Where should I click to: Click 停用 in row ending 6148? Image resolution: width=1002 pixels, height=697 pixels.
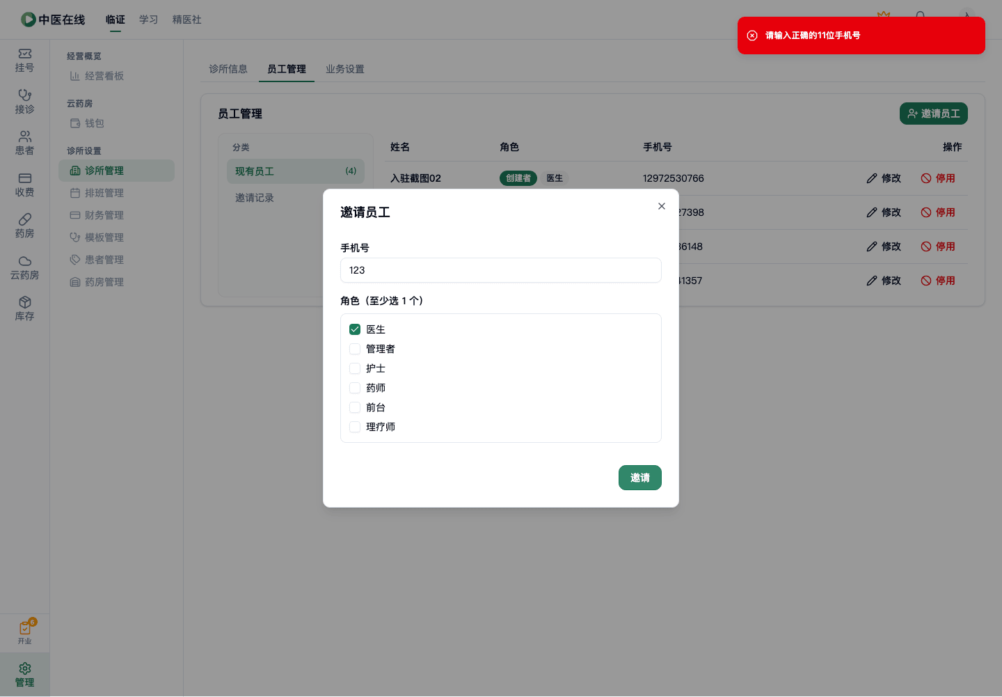[938, 246]
